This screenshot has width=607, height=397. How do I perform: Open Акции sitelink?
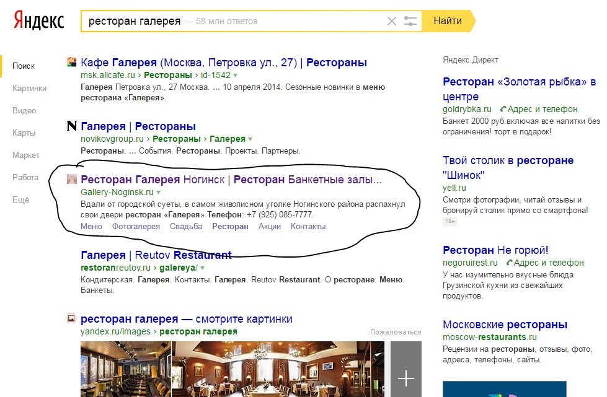(270, 227)
